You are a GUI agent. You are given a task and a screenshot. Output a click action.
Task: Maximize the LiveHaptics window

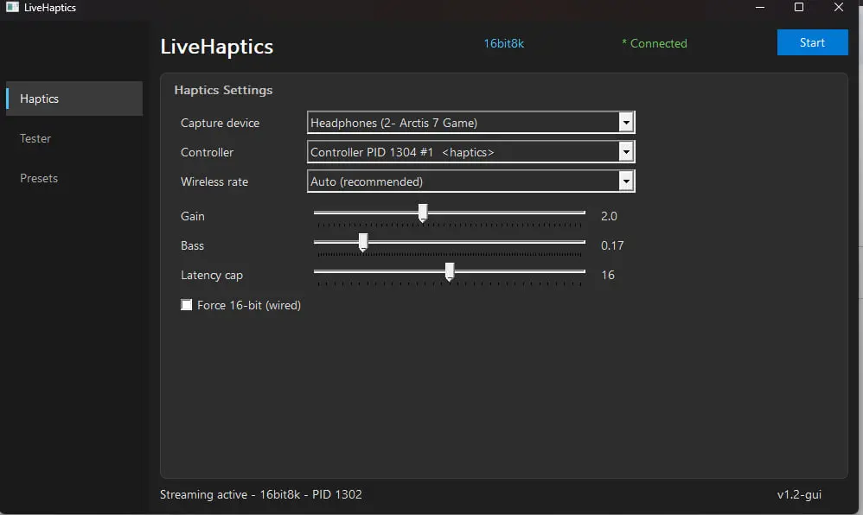[x=799, y=7]
